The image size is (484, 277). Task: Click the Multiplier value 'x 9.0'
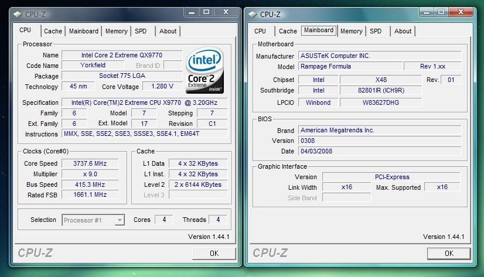(90, 174)
